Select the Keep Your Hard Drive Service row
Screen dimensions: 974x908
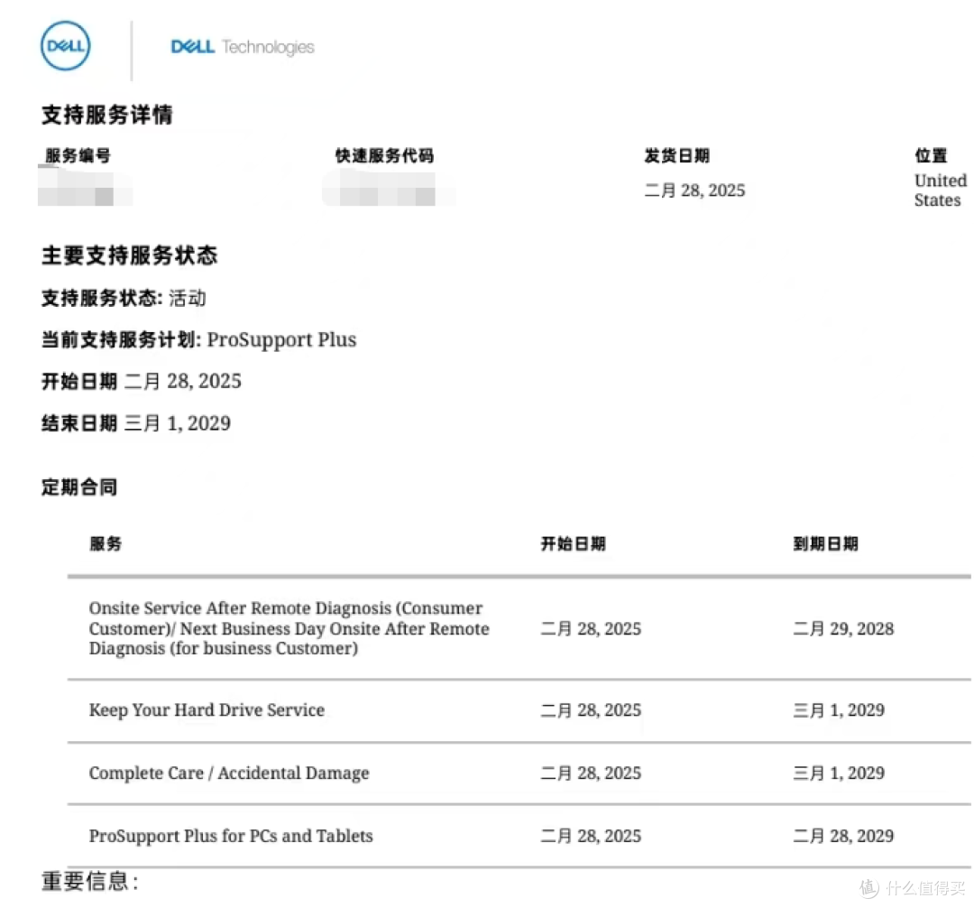point(519,710)
